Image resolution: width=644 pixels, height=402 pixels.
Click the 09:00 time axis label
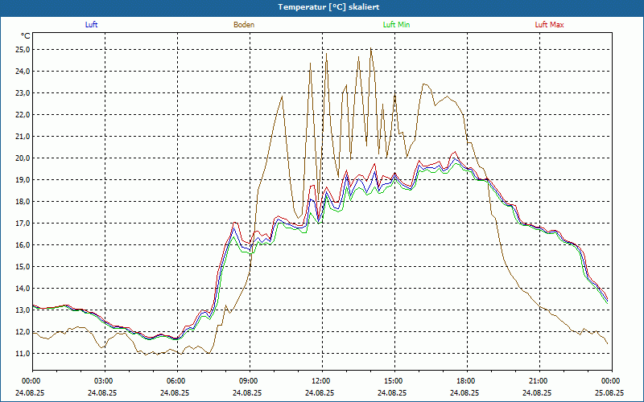point(249,380)
